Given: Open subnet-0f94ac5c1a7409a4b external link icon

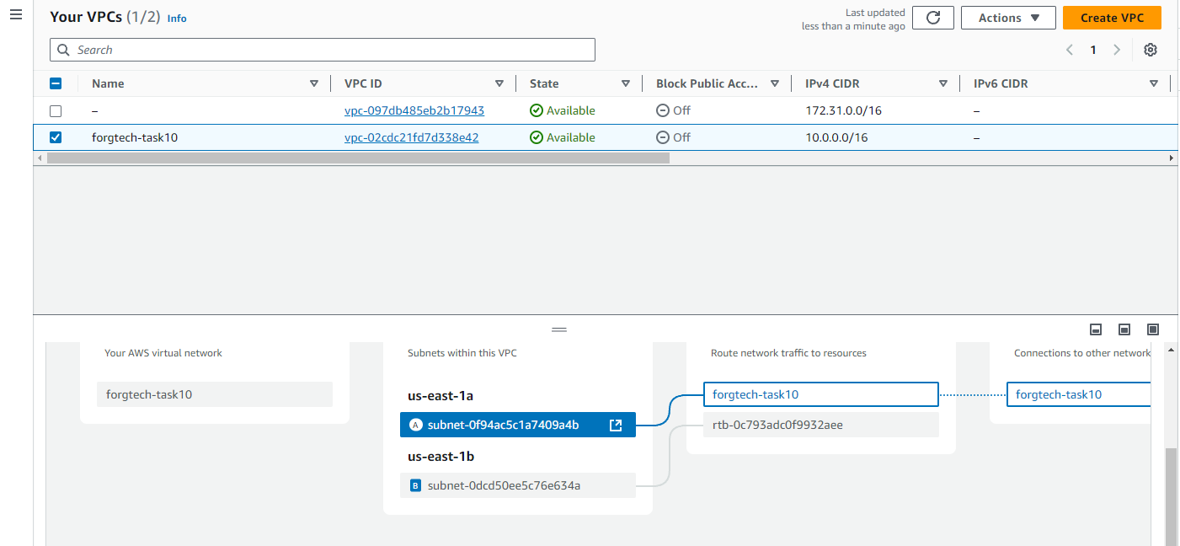Looking at the screenshot, I should tap(616, 425).
